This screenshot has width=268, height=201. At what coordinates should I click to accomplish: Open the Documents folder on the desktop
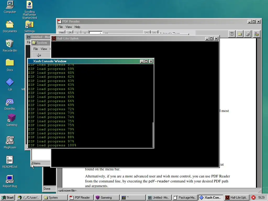coord(10,26)
